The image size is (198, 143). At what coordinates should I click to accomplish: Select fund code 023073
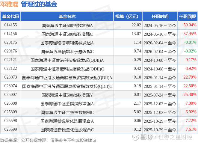[x=10, y=77]
